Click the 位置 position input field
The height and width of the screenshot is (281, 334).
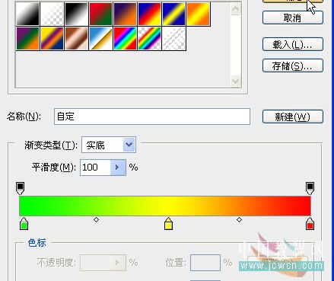(x=205, y=263)
